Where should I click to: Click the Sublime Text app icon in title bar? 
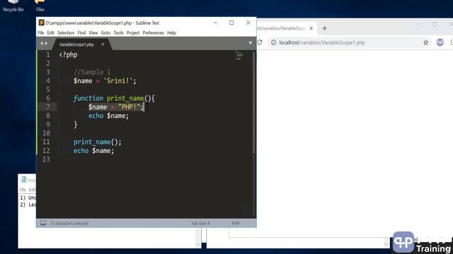click(x=41, y=23)
